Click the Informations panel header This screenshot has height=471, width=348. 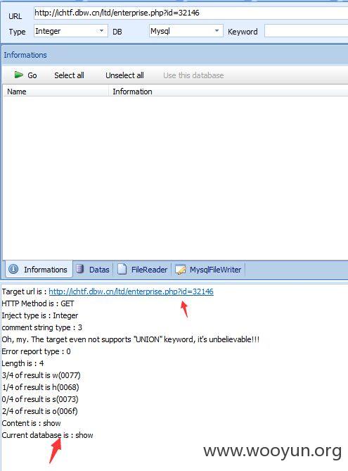(175, 55)
